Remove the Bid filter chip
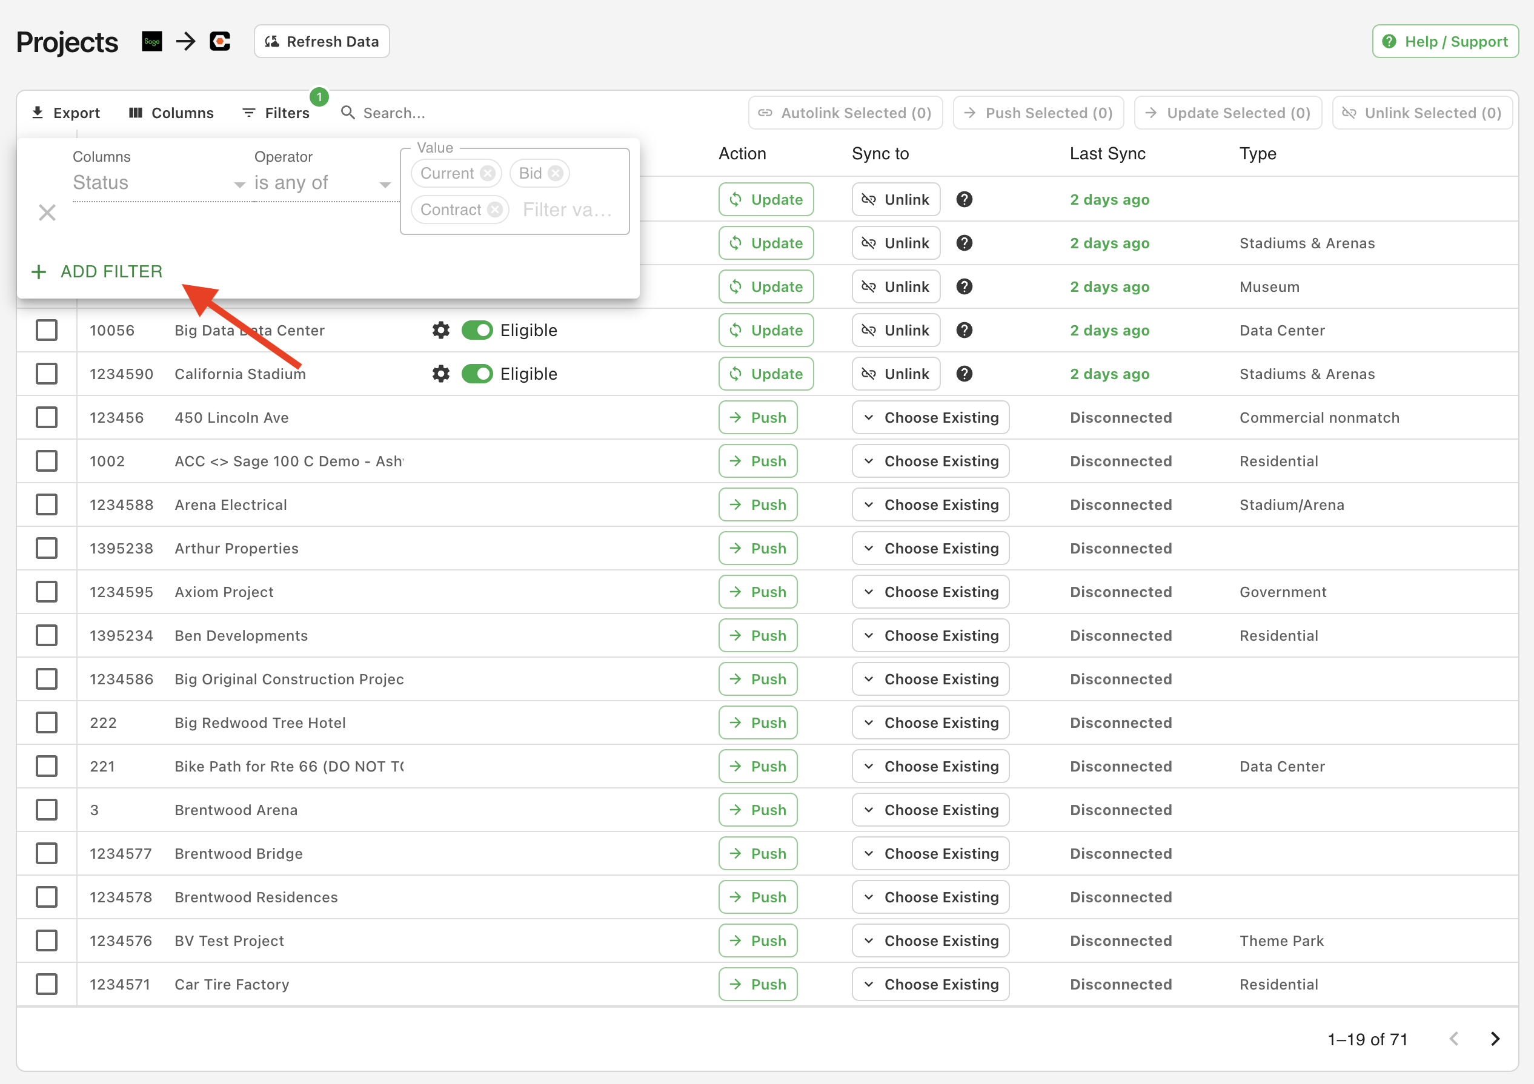 [x=556, y=173]
